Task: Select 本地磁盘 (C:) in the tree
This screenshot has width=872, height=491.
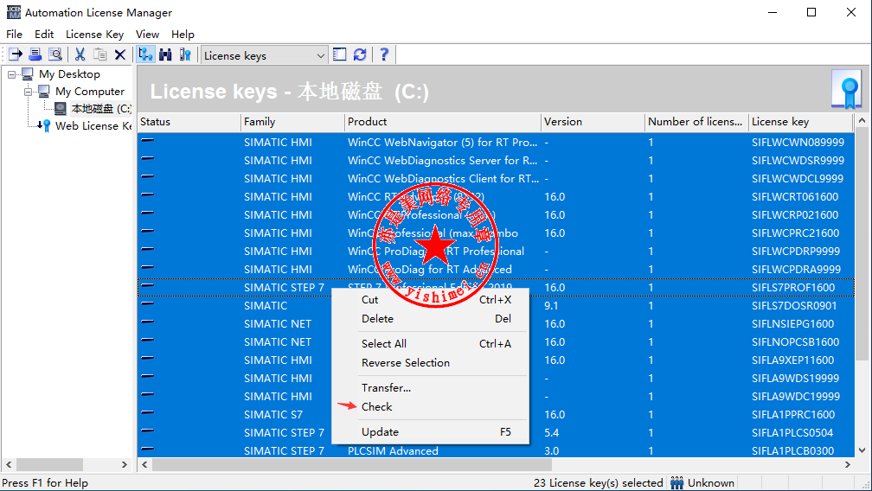Action: click(x=101, y=108)
